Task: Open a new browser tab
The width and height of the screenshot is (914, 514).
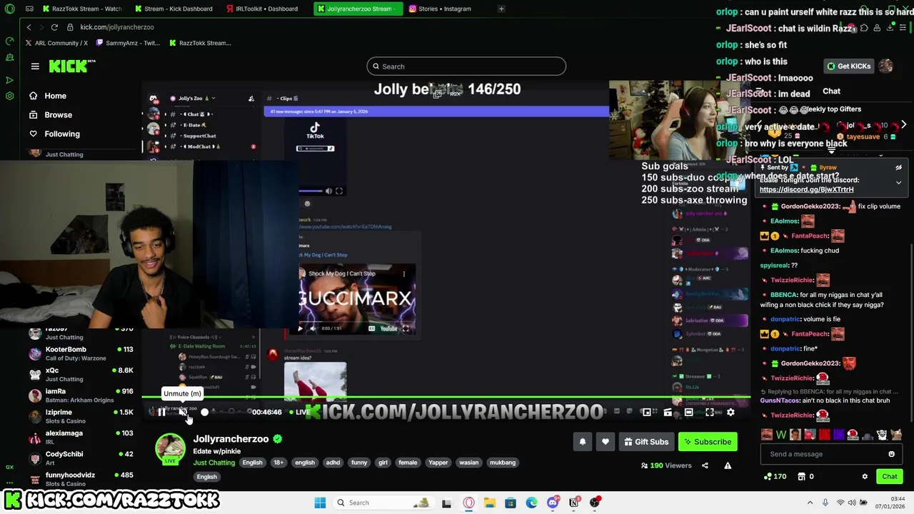Action: point(501,9)
